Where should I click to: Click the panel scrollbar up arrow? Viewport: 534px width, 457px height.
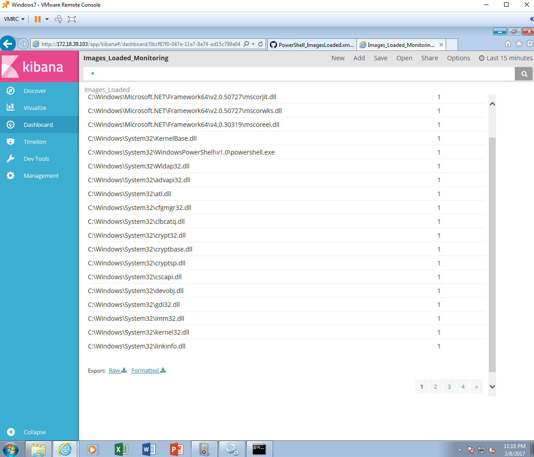492,104
